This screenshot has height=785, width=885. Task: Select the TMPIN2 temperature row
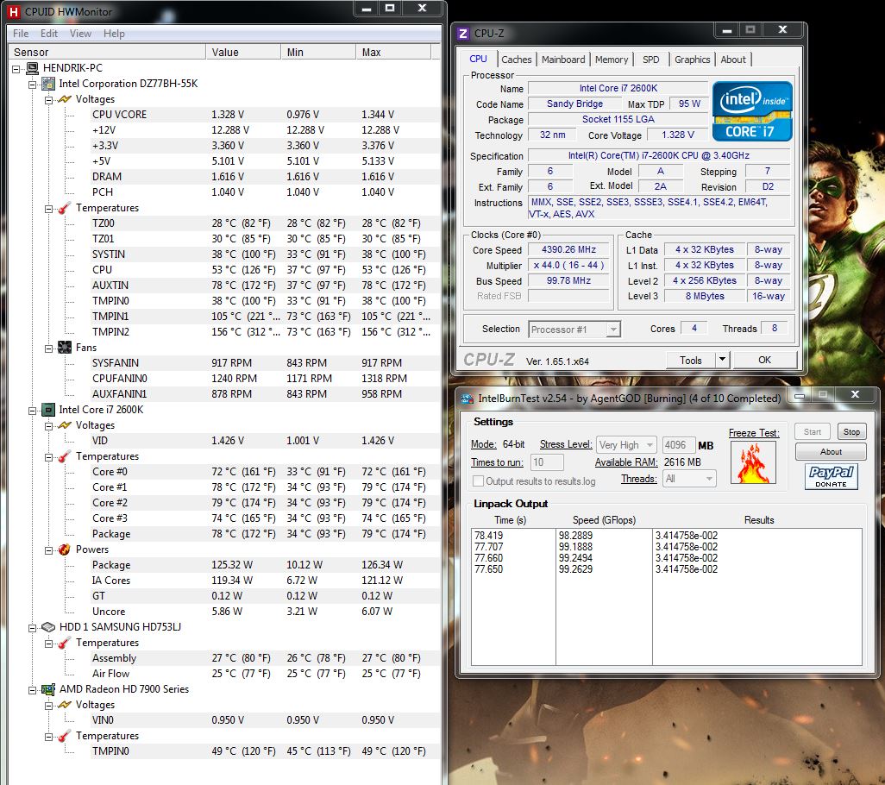click(266, 332)
